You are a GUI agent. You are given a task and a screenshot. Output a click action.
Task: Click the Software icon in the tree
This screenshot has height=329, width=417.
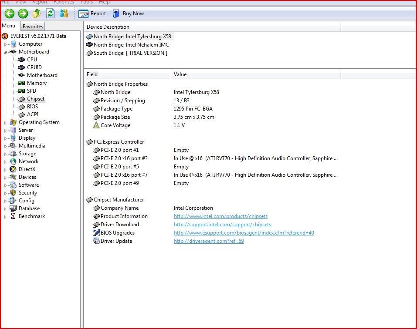coord(13,185)
